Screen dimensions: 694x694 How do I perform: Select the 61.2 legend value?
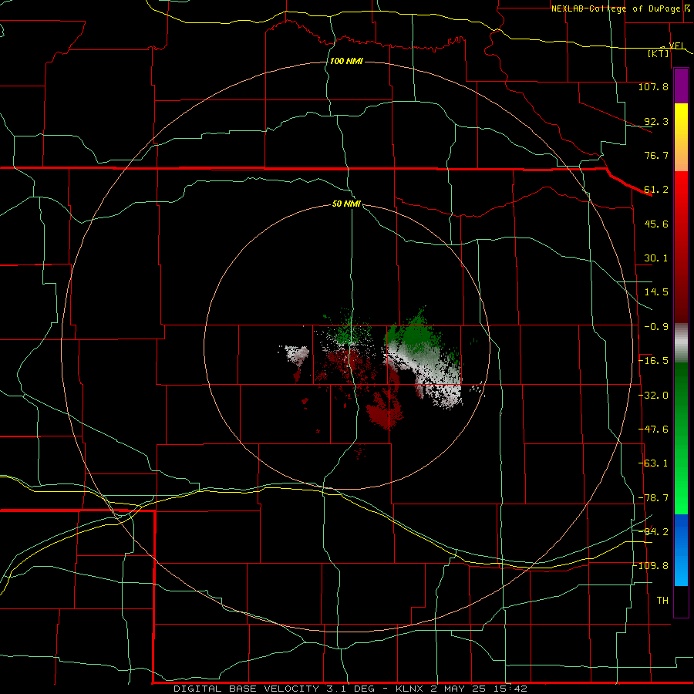656,190
